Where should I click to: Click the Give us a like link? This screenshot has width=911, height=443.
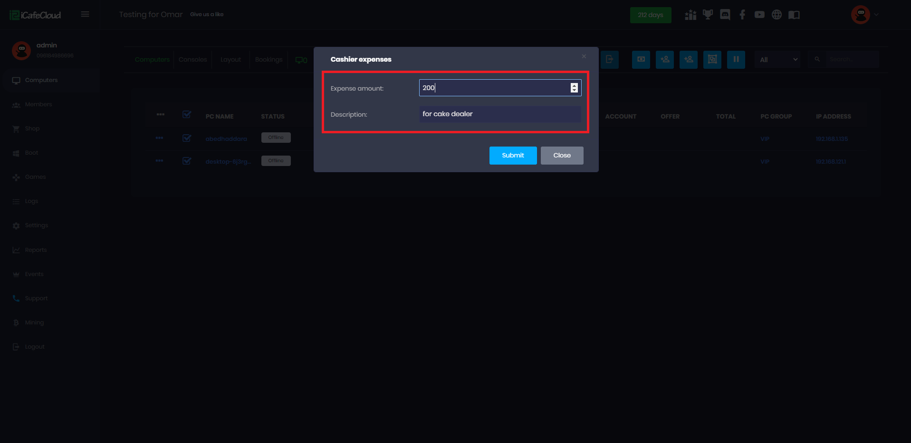[x=207, y=14]
